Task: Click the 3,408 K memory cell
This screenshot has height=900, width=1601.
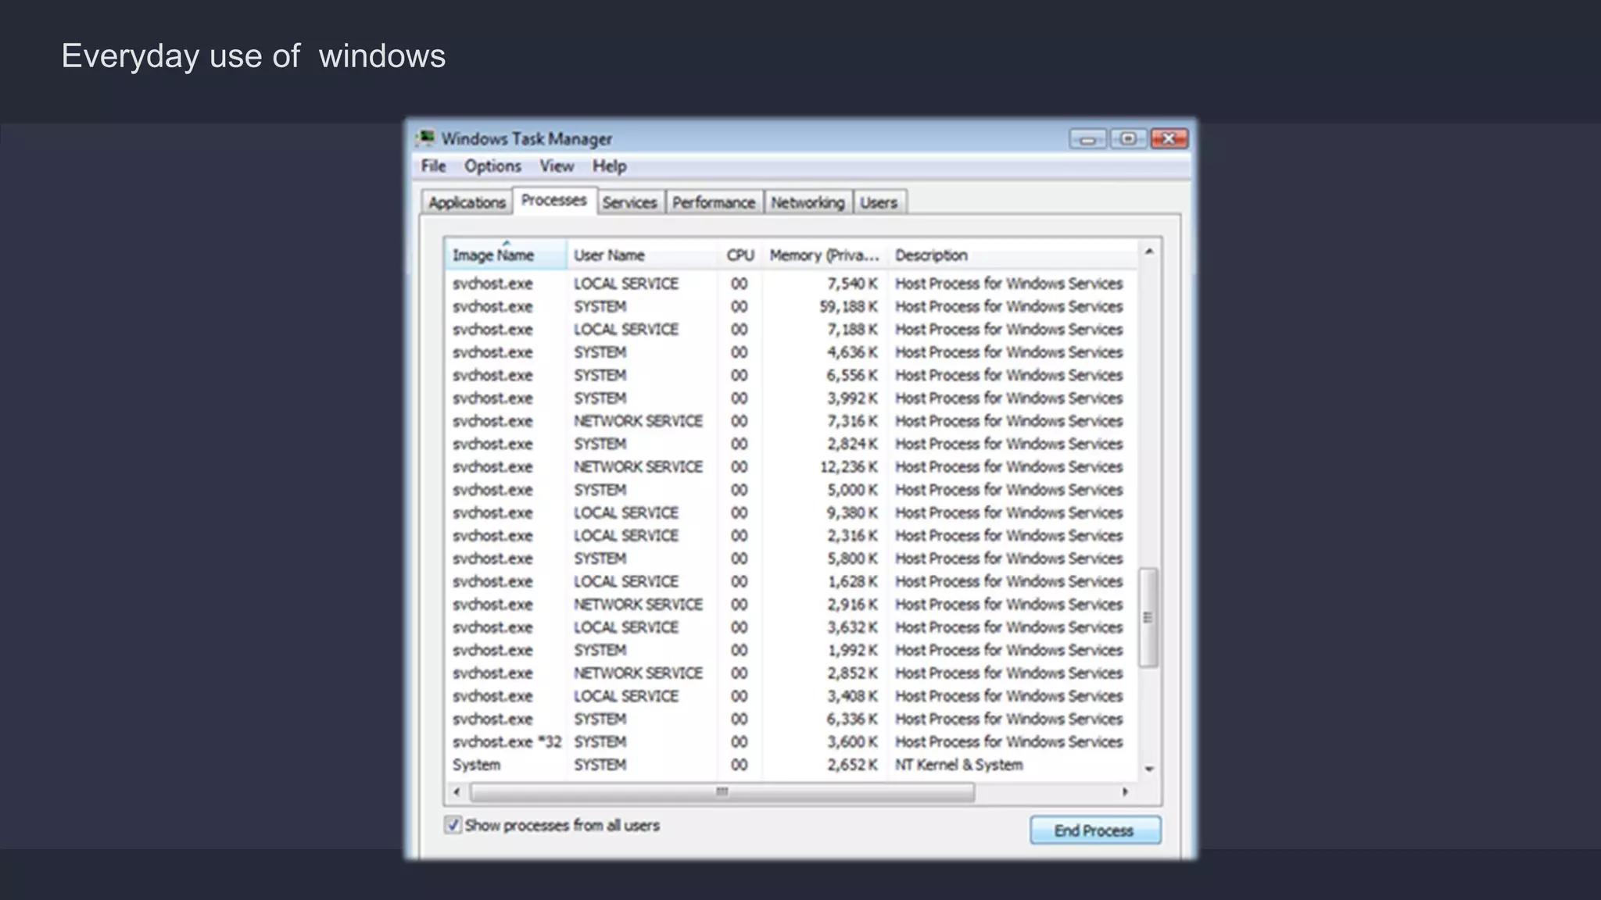Action: pyautogui.click(x=852, y=696)
